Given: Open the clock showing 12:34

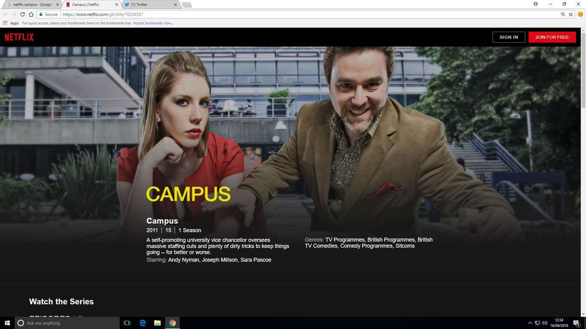Looking at the screenshot, I should coord(559,323).
